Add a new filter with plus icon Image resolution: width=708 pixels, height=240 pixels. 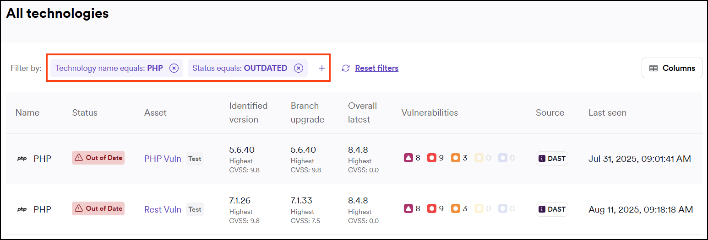(x=322, y=68)
